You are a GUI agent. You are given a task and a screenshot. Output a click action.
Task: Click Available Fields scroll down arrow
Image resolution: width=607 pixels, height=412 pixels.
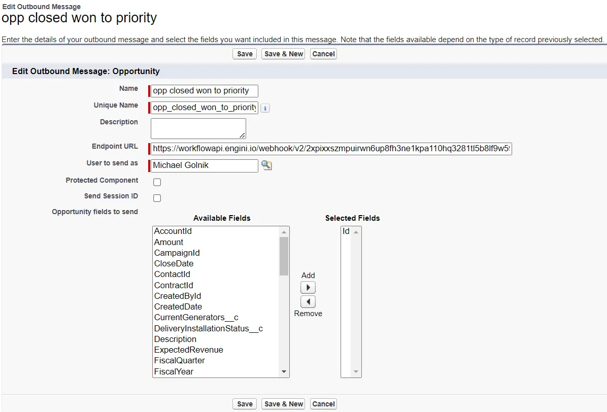[284, 372]
